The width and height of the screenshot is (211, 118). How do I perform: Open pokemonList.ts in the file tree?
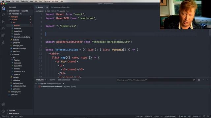19,71
